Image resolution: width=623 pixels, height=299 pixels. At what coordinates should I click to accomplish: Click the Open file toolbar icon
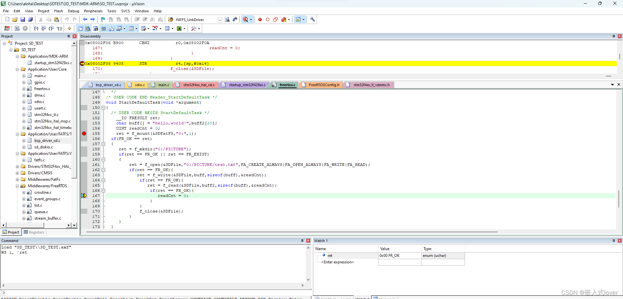click(x=15, y=19)
